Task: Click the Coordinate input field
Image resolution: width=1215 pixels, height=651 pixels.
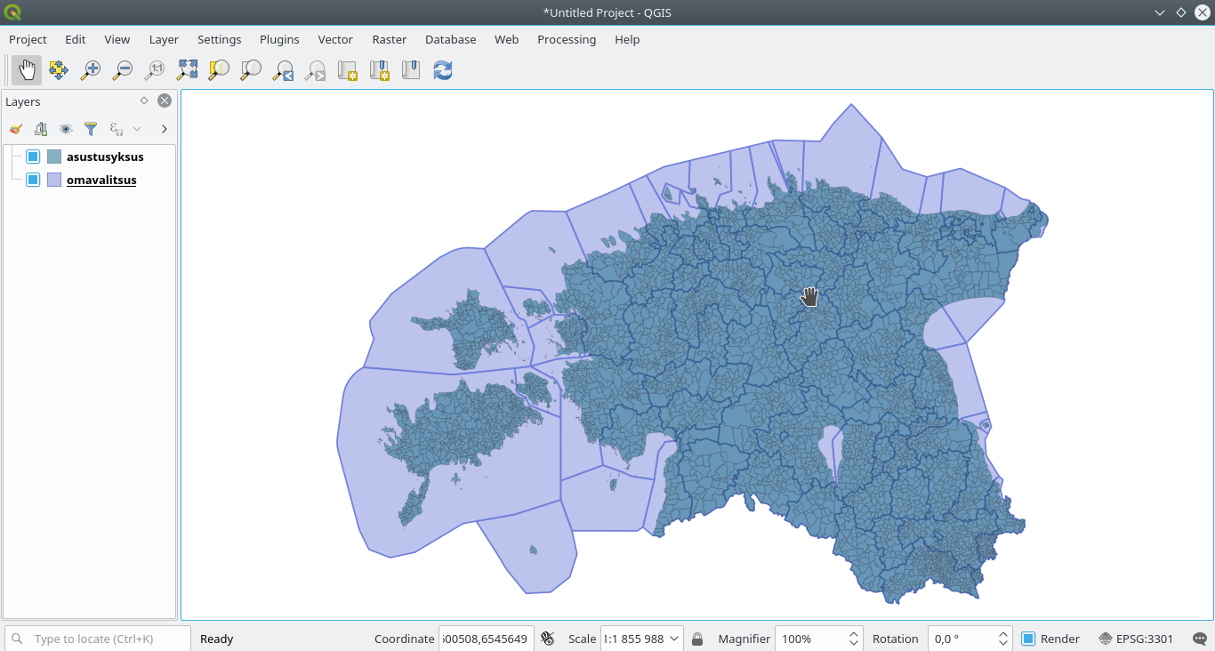Action: tap(486, 639)
